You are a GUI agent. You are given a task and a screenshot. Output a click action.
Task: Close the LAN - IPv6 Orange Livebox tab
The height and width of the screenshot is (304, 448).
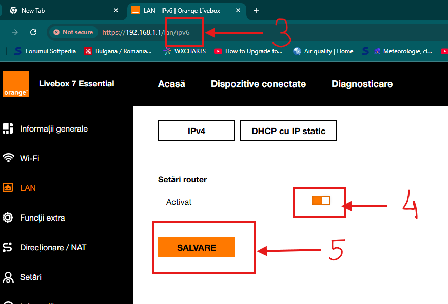point(238,11)
